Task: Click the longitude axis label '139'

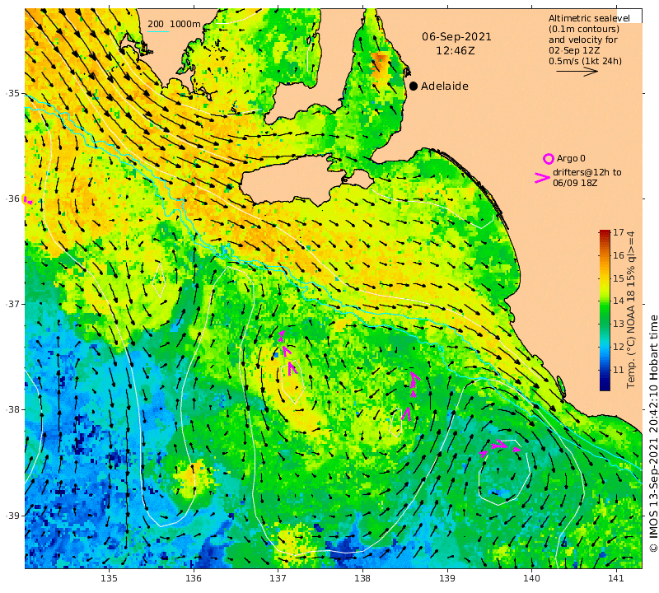Action: [x=447, y=578]
